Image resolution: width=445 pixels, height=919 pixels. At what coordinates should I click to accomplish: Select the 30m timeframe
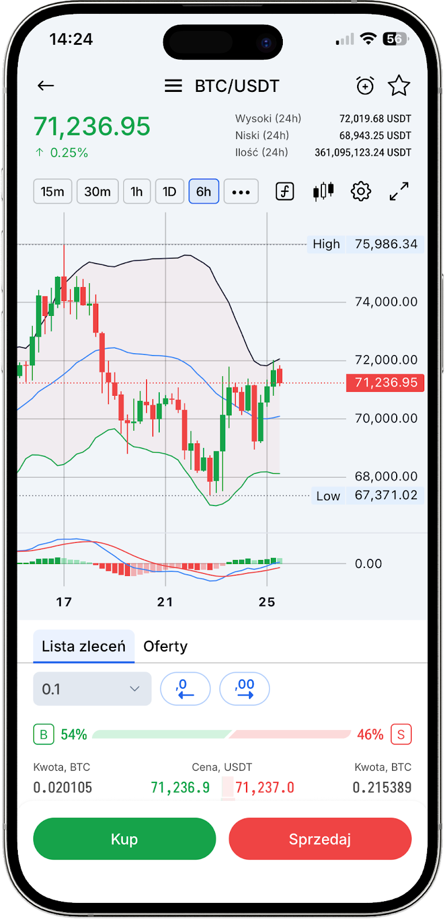point(97,191)
